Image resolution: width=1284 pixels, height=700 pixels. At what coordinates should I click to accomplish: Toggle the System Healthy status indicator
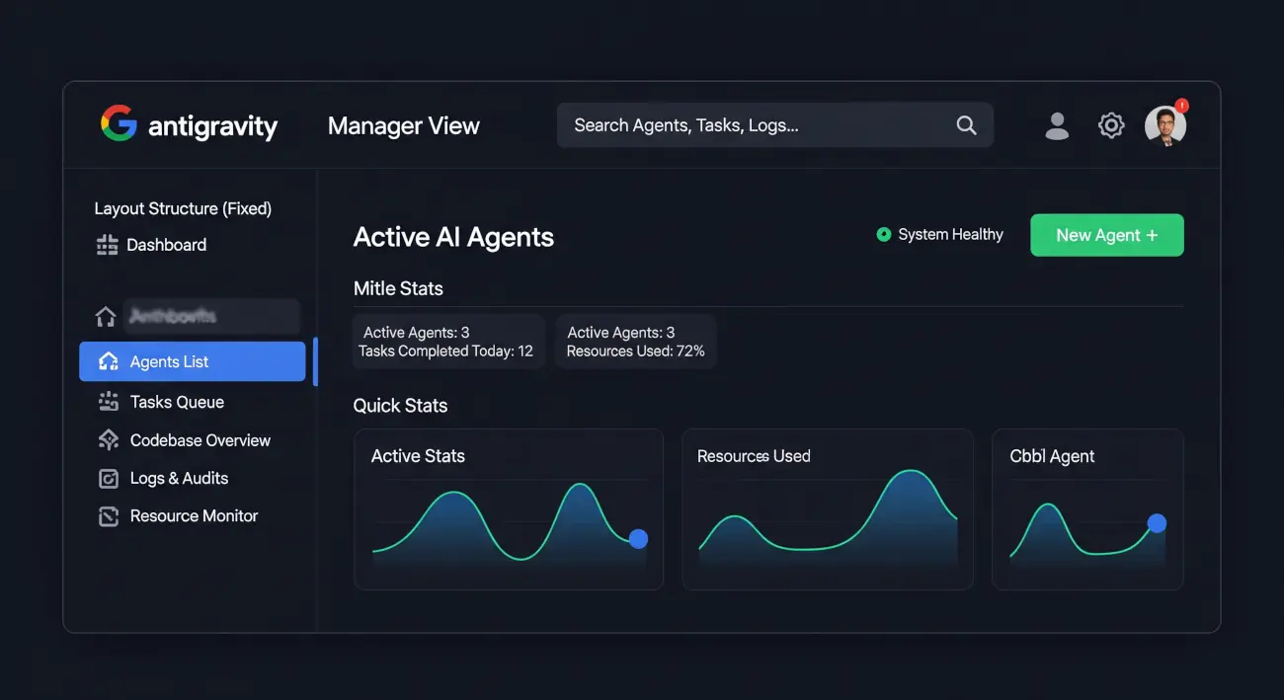click(882, 234)
